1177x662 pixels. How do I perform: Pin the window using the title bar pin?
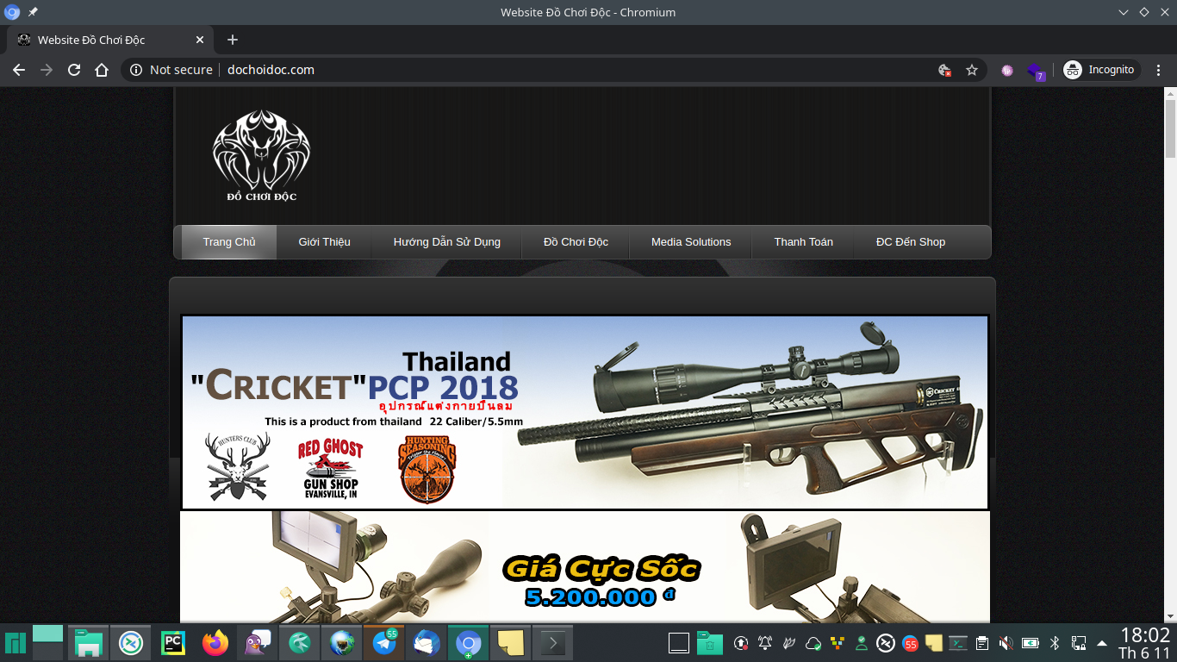pyautogui.click(x=33, y=12)
